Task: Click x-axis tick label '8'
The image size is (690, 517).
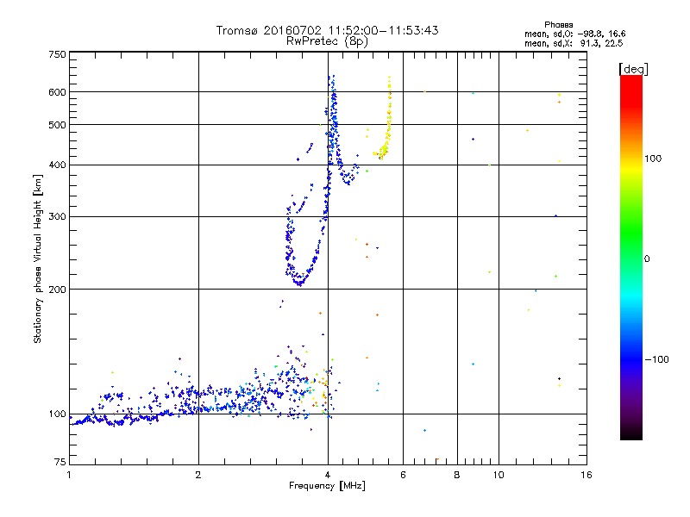Action: pyautogui.click(x=457, y=475)
